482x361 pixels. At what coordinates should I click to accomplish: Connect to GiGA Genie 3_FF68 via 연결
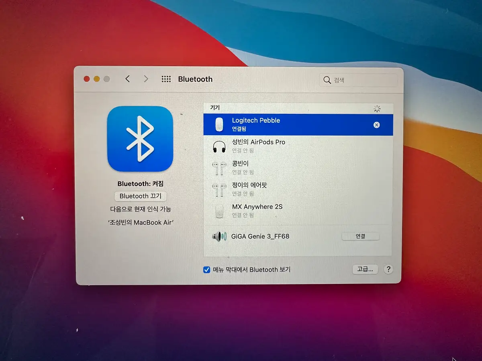pyautogui.click(x=360, y=236)
